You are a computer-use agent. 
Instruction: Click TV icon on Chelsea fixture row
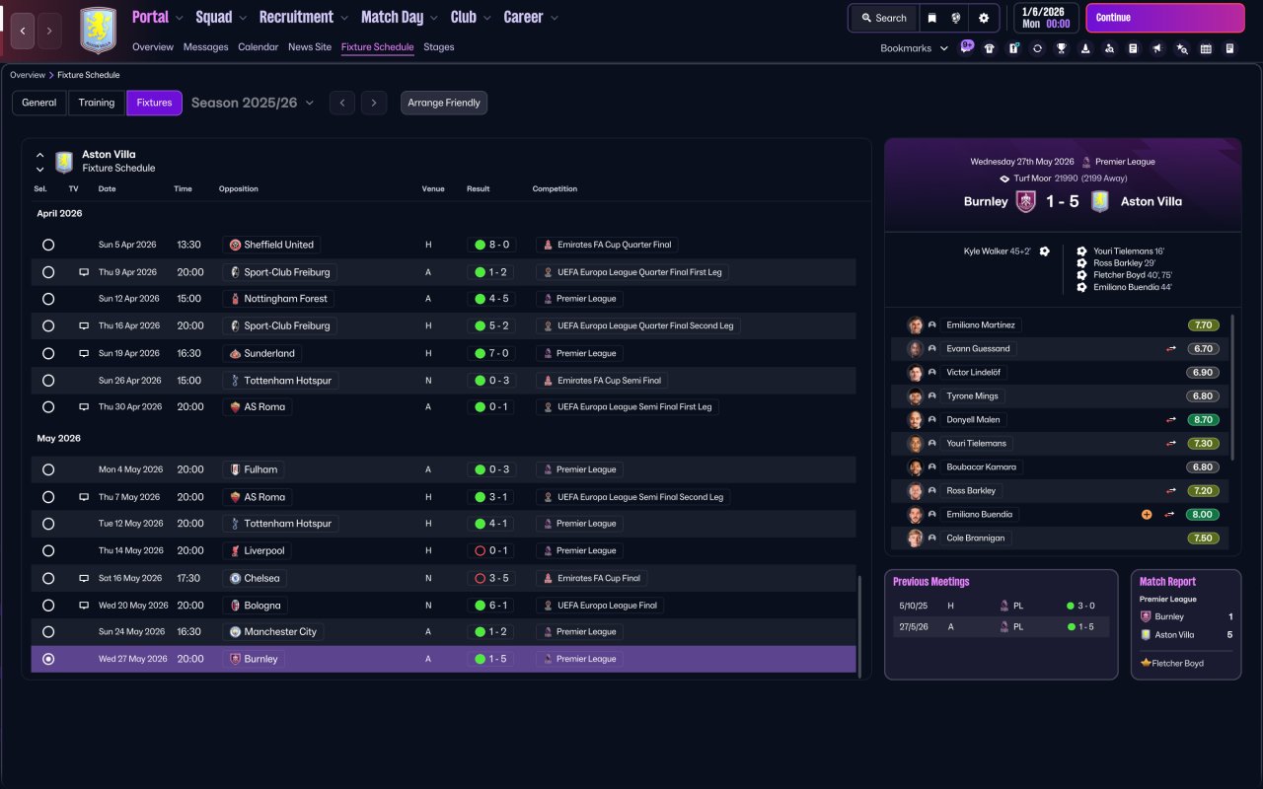(84, 578)
